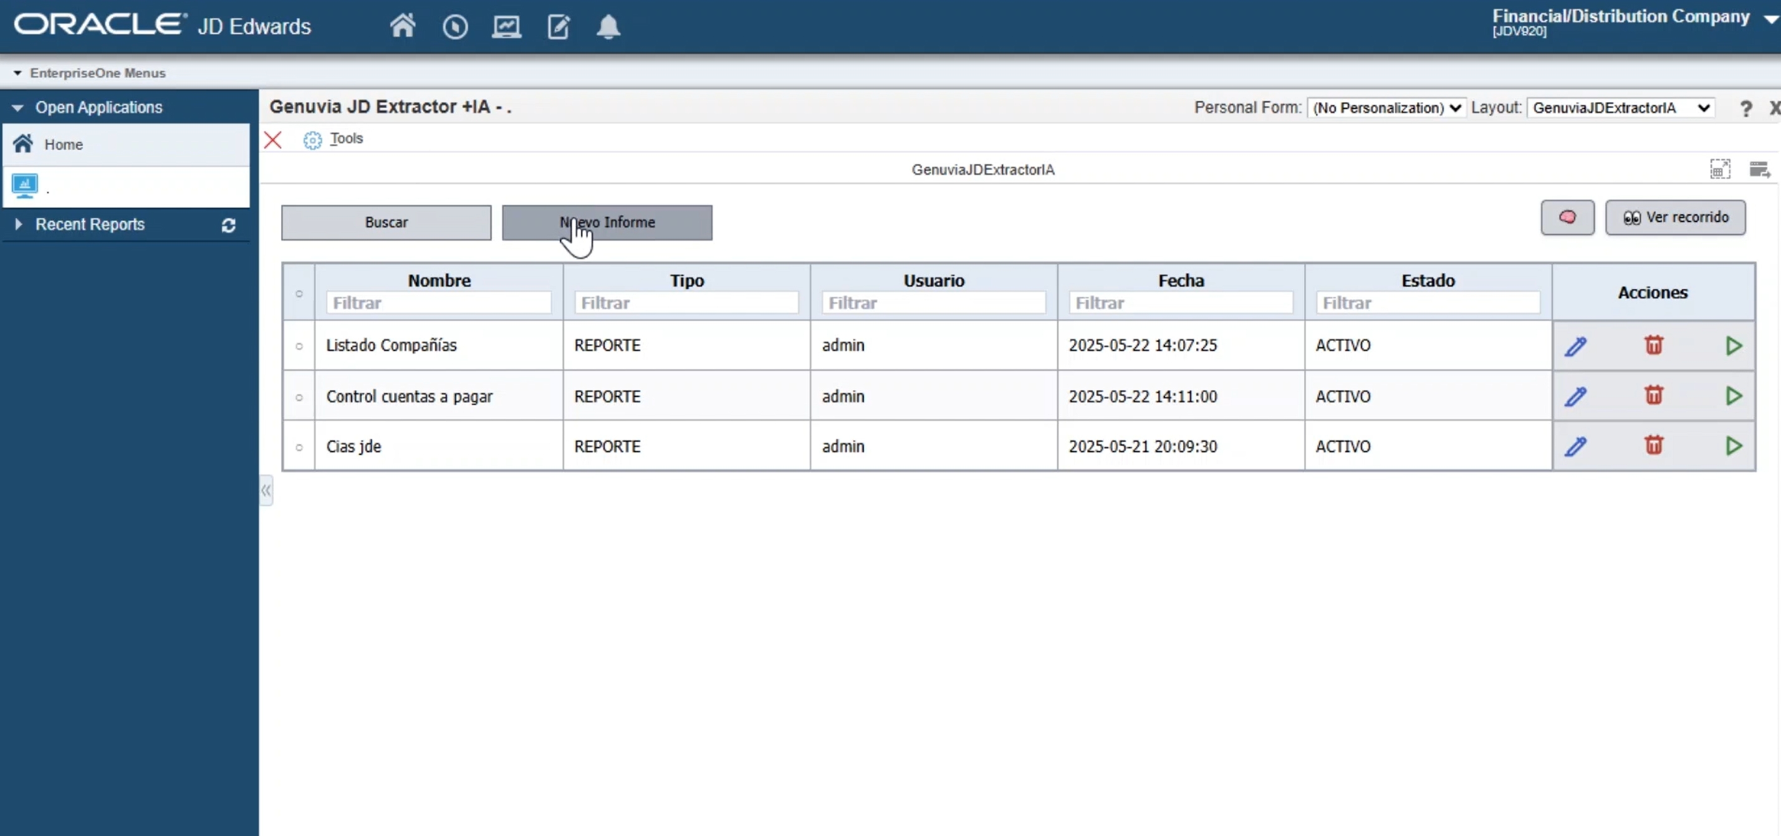Click the Usuario filter field
The width and height of the screenshot is (1781, 836).
[x=933, y=302]
